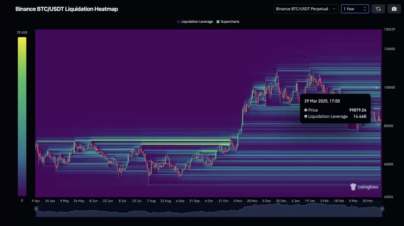The height and width of the screenshot is (226, 404).
Task: Click the 20 Mar date label
Action: click(368, 201)
